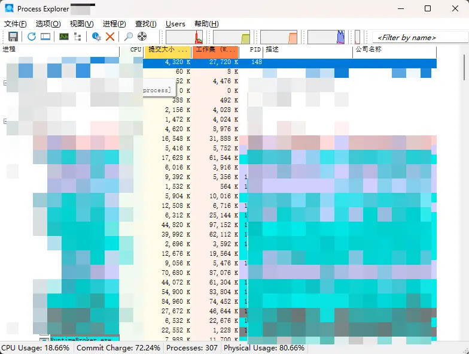
Task: Open the narrow pink mini graph
Action: tap(358, 37)
